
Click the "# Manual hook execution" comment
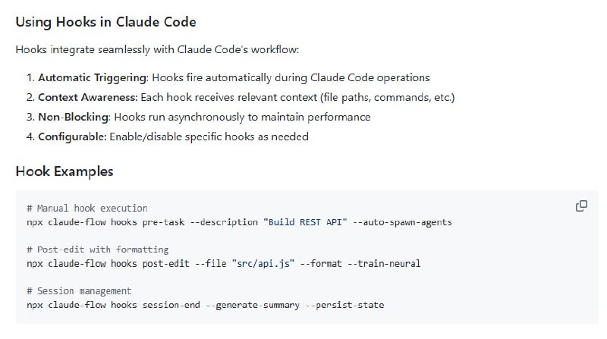pos(86,208)
